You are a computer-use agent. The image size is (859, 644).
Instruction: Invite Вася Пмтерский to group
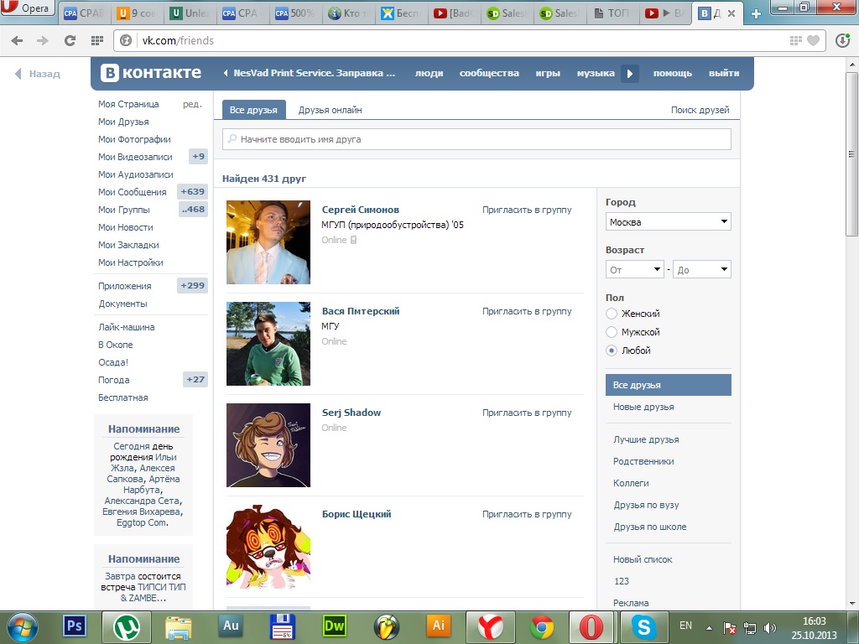527,311
